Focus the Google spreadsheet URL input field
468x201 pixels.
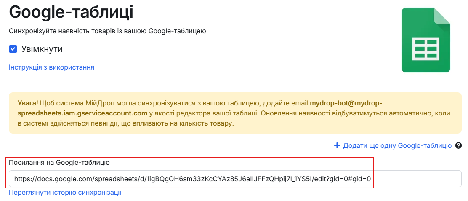point(235,179)
